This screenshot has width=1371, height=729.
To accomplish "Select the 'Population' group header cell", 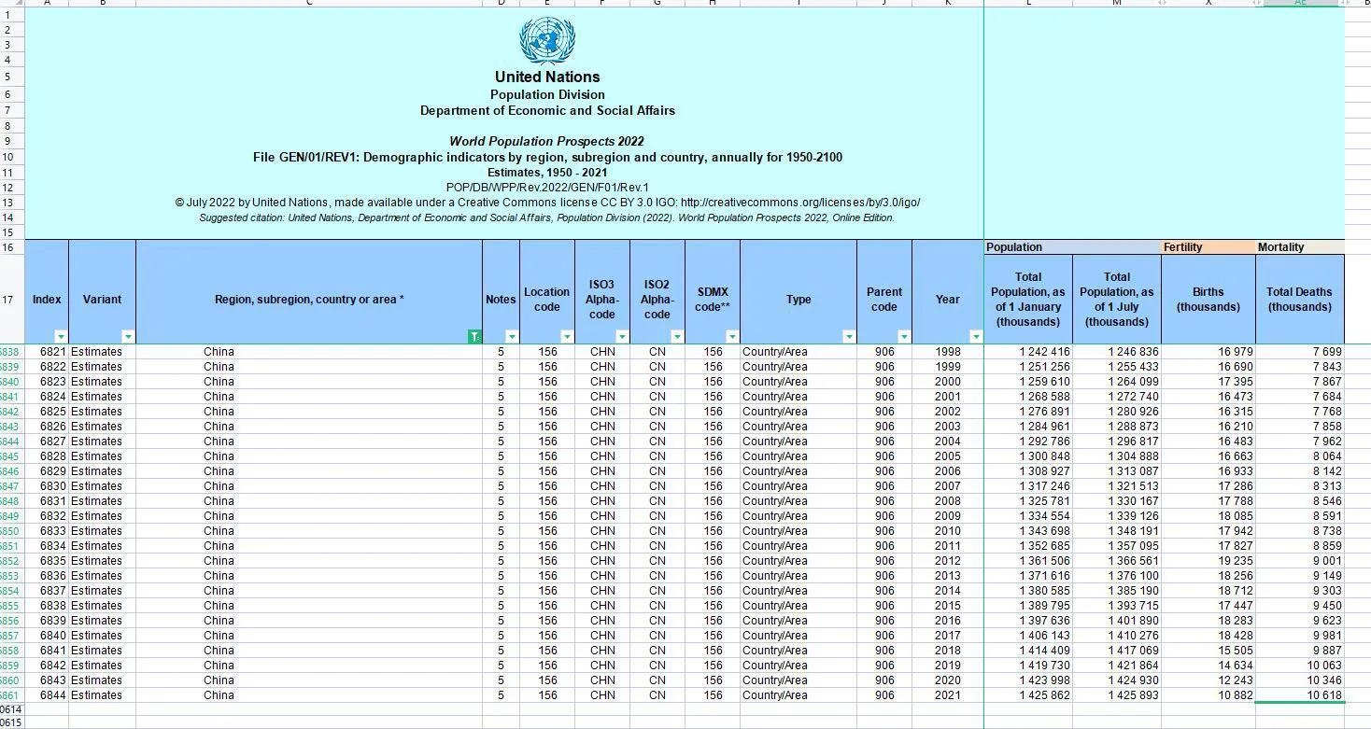I will tap(1072, 247).
